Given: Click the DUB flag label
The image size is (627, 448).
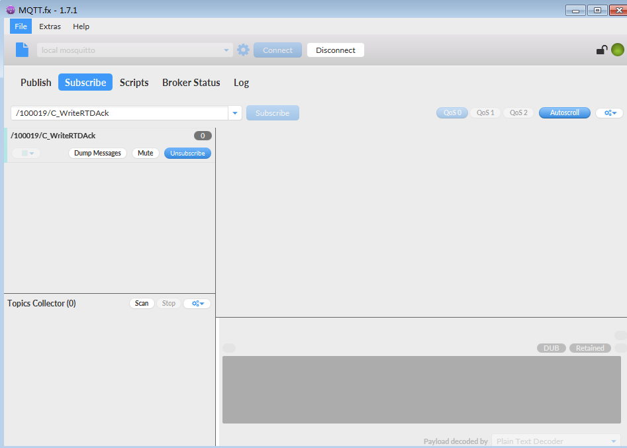Looking at the screenshot, I should click(x=551, y=348).
